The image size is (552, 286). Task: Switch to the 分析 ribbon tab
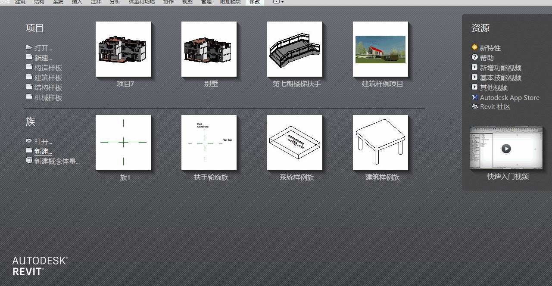click(115, 2)
